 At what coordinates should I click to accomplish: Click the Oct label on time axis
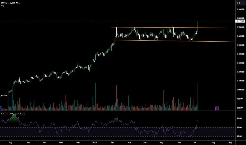tap(45, 142)
